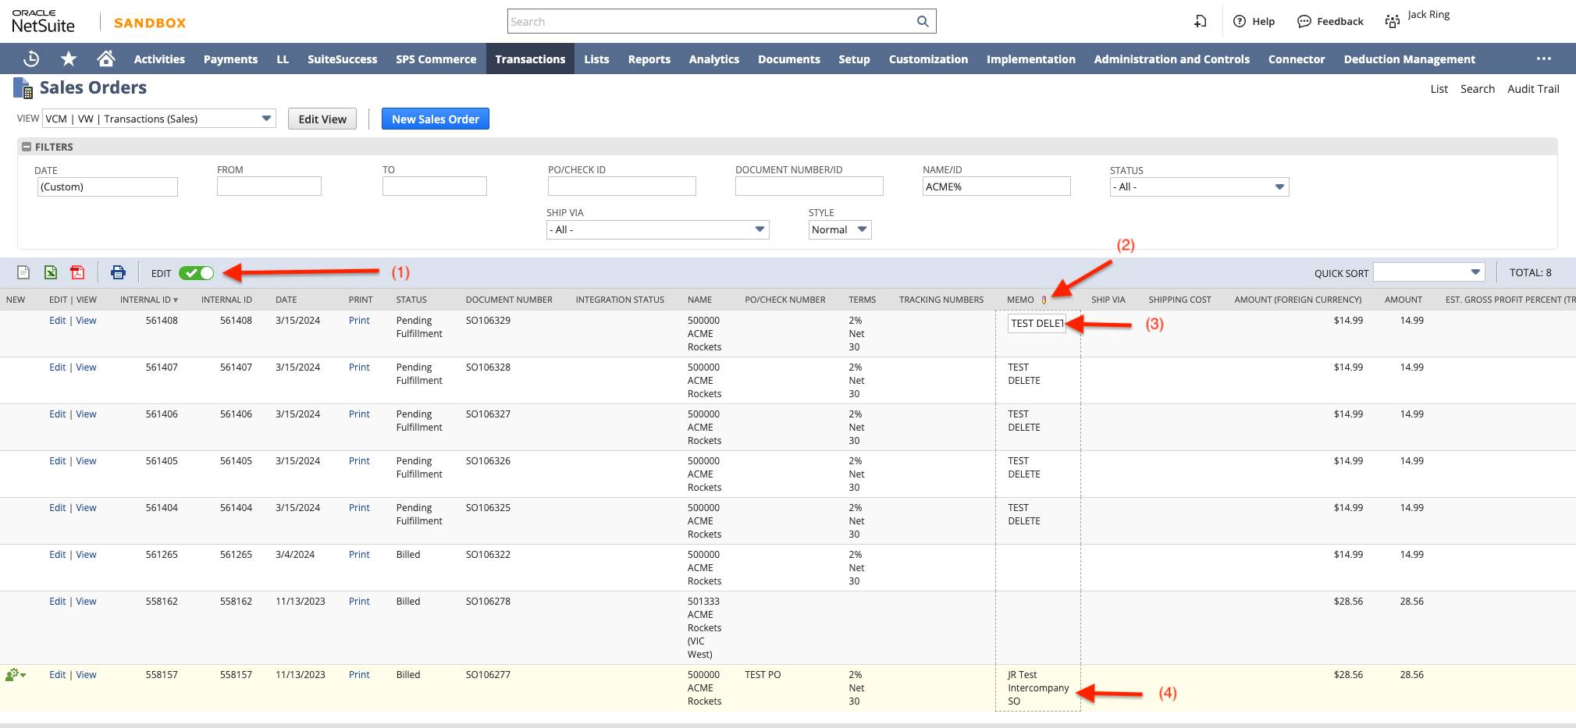Open the Customization menu

tap(928, 59)
